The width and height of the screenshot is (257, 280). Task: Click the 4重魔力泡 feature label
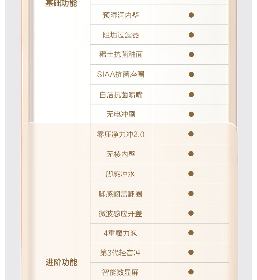click(120, 233)
